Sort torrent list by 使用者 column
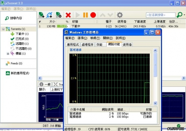Viewport: 186px width, 131px height. pyautogui.click(x=120, y=22)
